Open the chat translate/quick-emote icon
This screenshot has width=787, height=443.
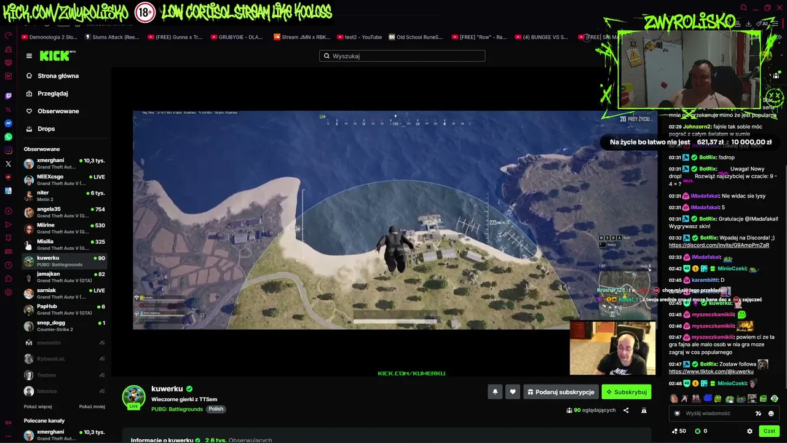(758, 413)
